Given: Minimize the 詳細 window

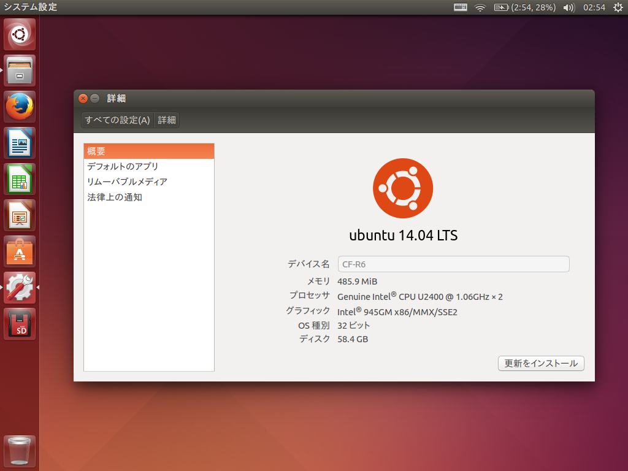Looking at the screenshot, I should tap(95, 98).
